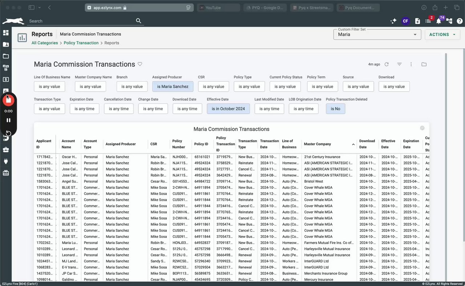Click the folder icon beside report options

pyautogui.click(x=424, y=64)
